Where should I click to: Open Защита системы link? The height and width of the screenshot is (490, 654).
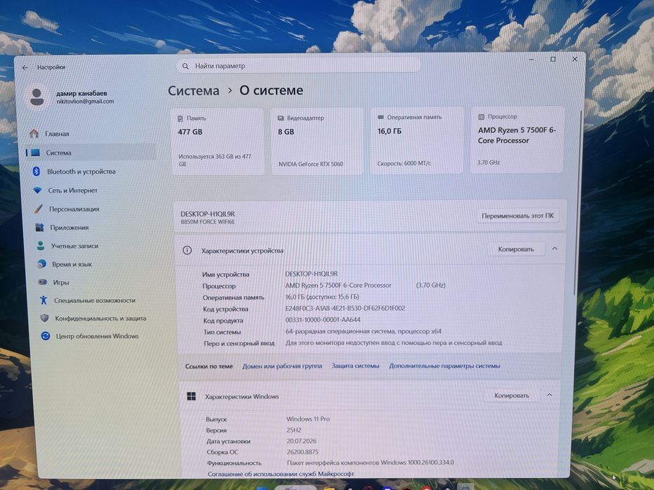coord(355,365)
